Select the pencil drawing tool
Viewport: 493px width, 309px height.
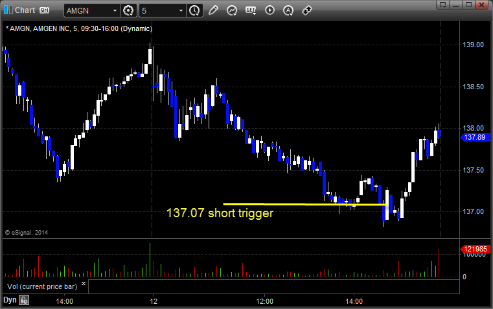point(213,10)
